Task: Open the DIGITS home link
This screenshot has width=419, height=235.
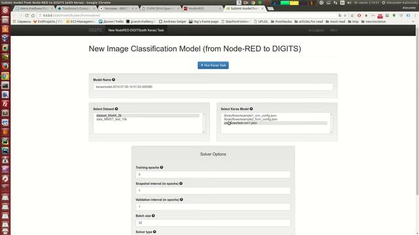Action: click(x=96, y=30)
